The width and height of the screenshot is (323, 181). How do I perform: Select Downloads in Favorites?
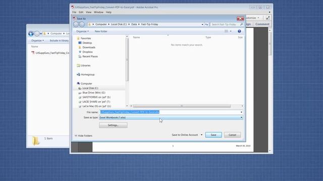89,47
